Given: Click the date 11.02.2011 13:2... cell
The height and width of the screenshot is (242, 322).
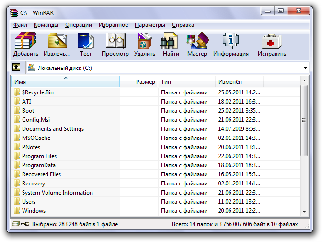Looking at the screenshot, I should click(x=239, y=202).
